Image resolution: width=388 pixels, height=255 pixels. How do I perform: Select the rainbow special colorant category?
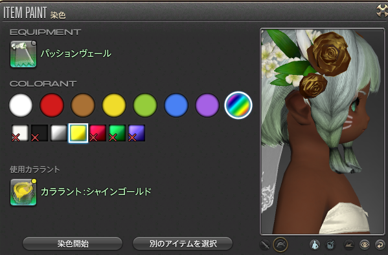pos(238,105)
